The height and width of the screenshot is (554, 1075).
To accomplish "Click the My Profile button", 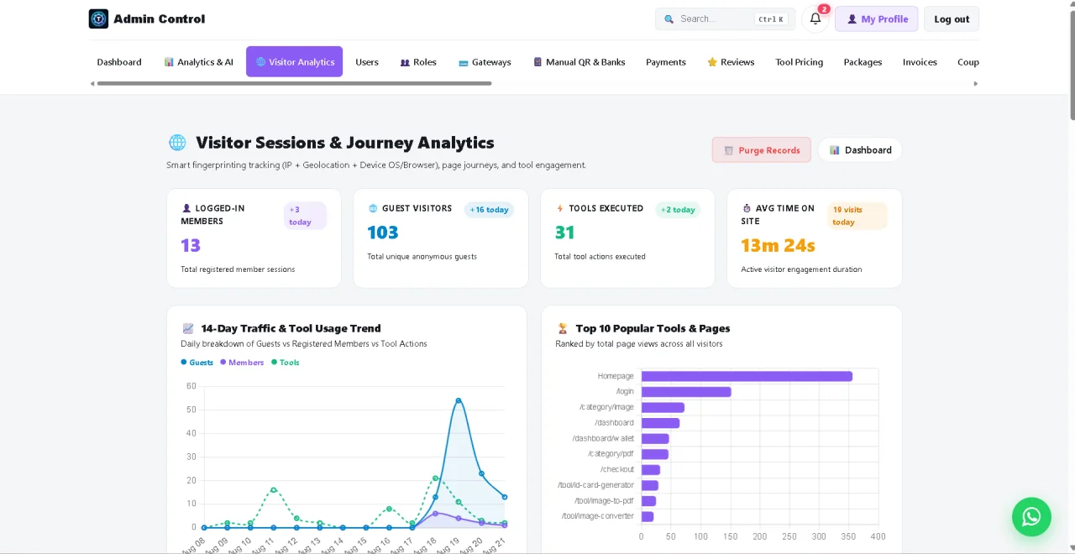I will [x=876, y=19].
